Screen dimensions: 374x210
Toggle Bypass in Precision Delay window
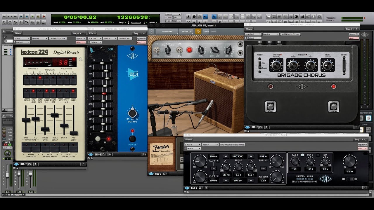click(x=363, y=145)
